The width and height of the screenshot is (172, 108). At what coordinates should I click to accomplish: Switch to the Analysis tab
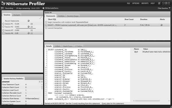click(17, 15)
